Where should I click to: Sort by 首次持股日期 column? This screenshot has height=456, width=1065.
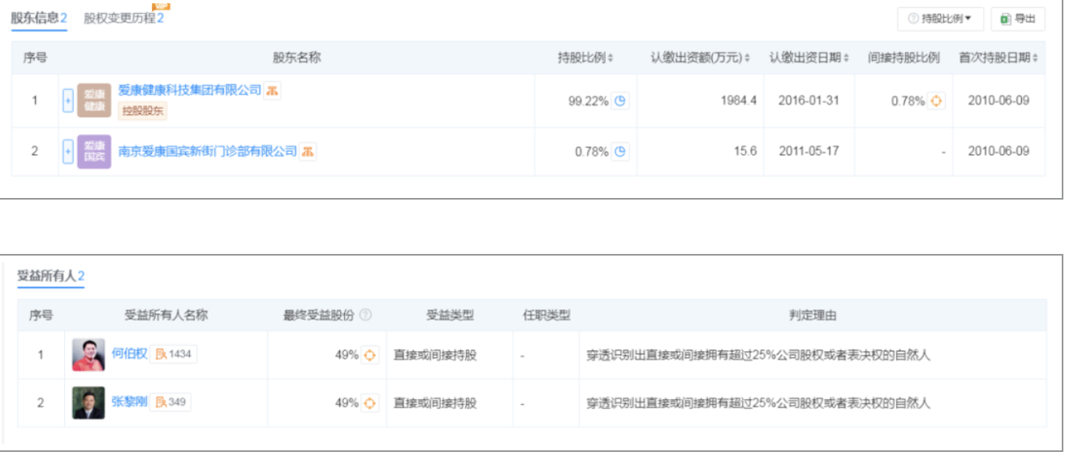click(998, 58)
